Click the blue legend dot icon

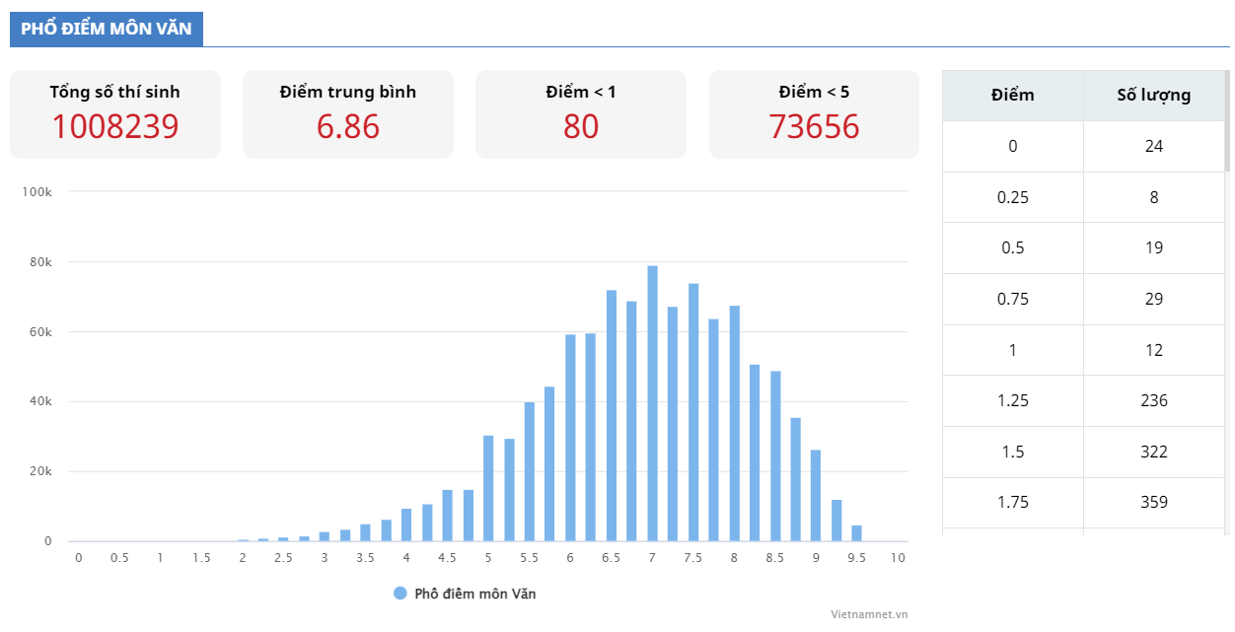(x=400, y=594)
